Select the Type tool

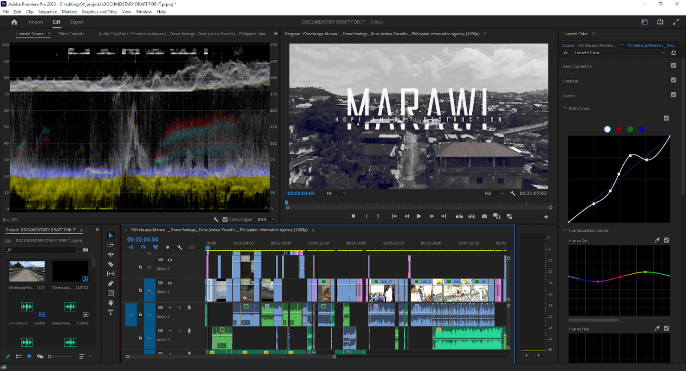coord(111,313)
